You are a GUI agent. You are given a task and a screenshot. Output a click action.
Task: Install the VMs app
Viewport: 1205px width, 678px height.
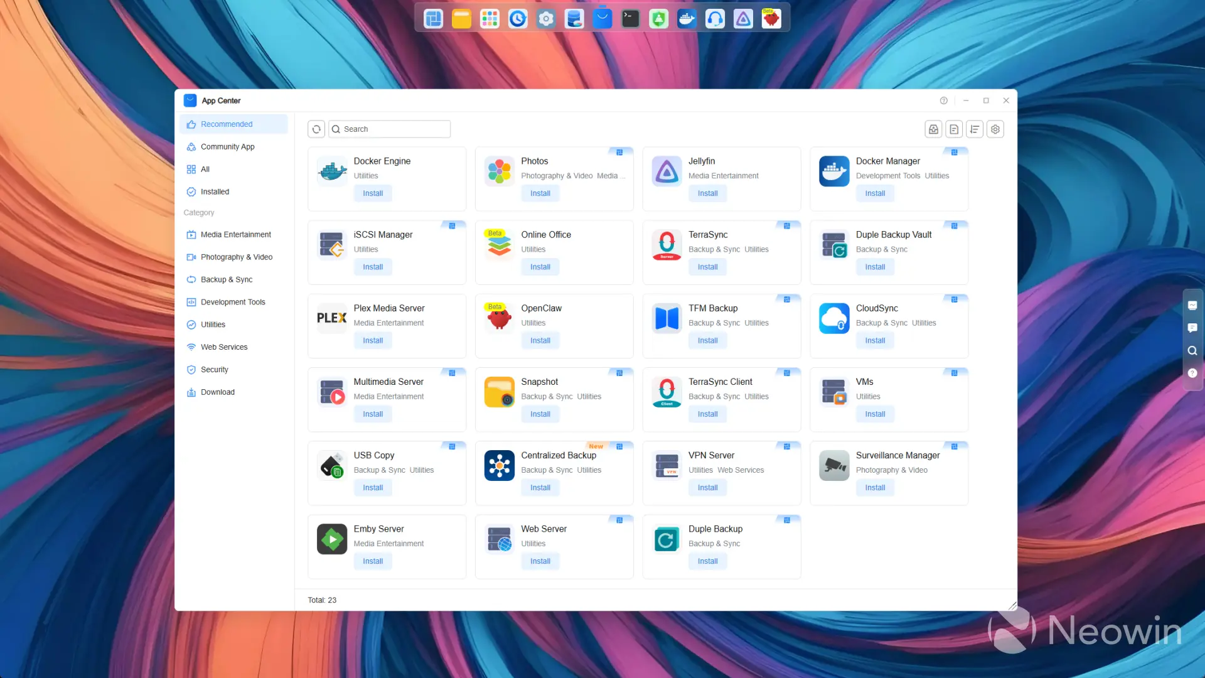point(875,414)
